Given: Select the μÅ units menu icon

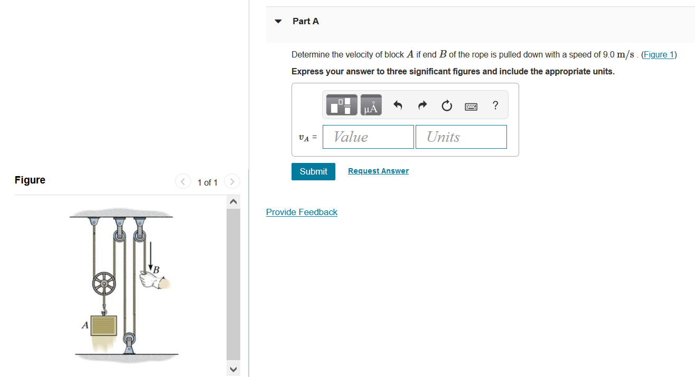Looking at the screenshot, I should click(x=370, y=104).
